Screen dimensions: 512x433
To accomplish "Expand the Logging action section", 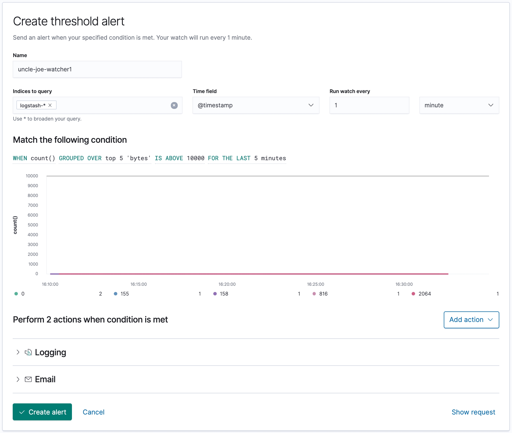I will click(x=18, y=352).
